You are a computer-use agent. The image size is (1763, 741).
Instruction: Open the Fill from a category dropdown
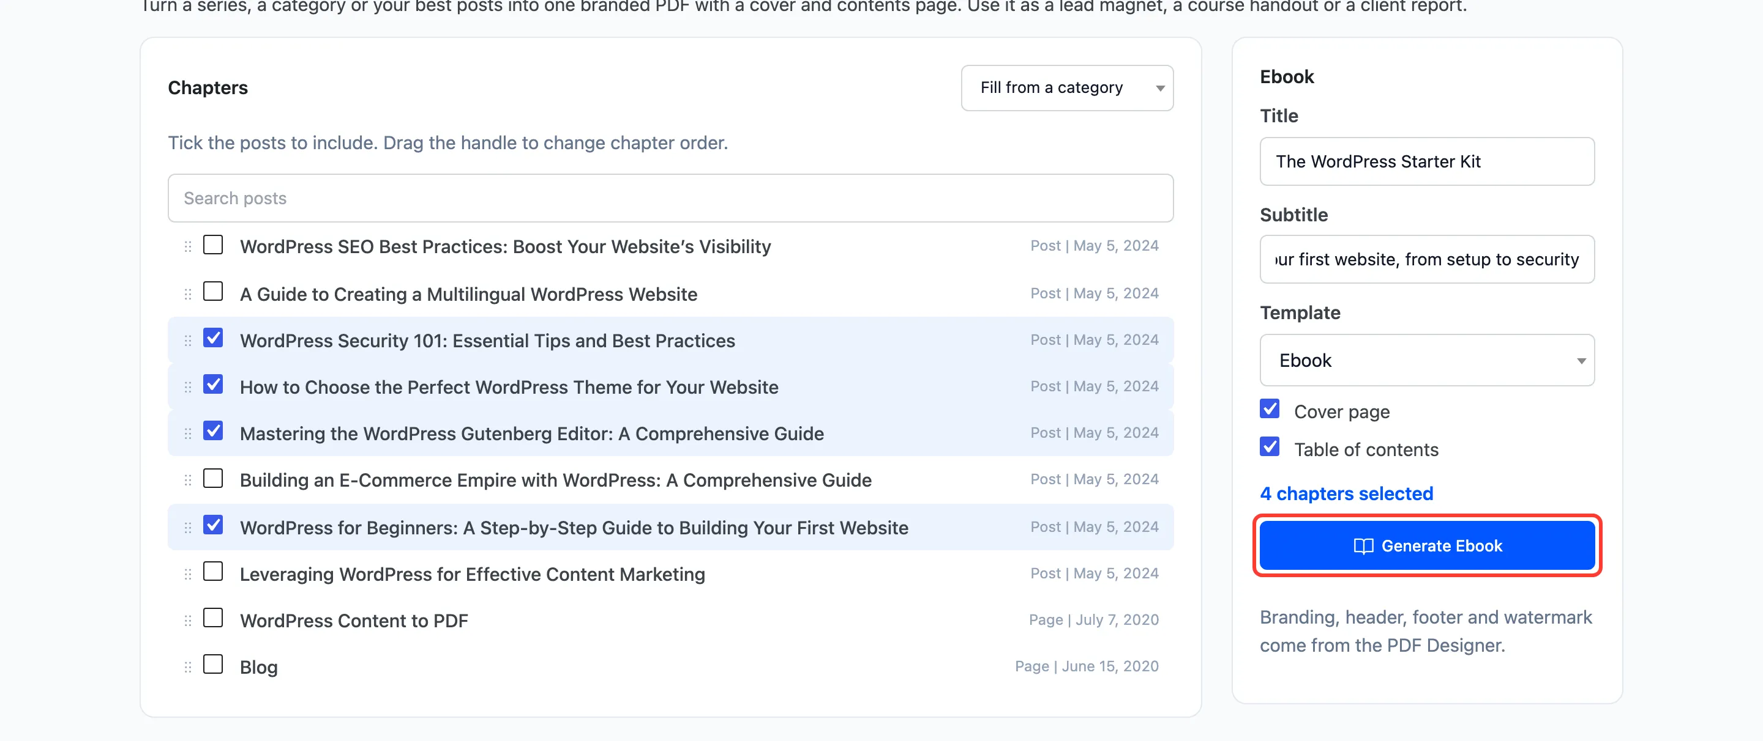pyautogui.click(x=1066, y=88)
